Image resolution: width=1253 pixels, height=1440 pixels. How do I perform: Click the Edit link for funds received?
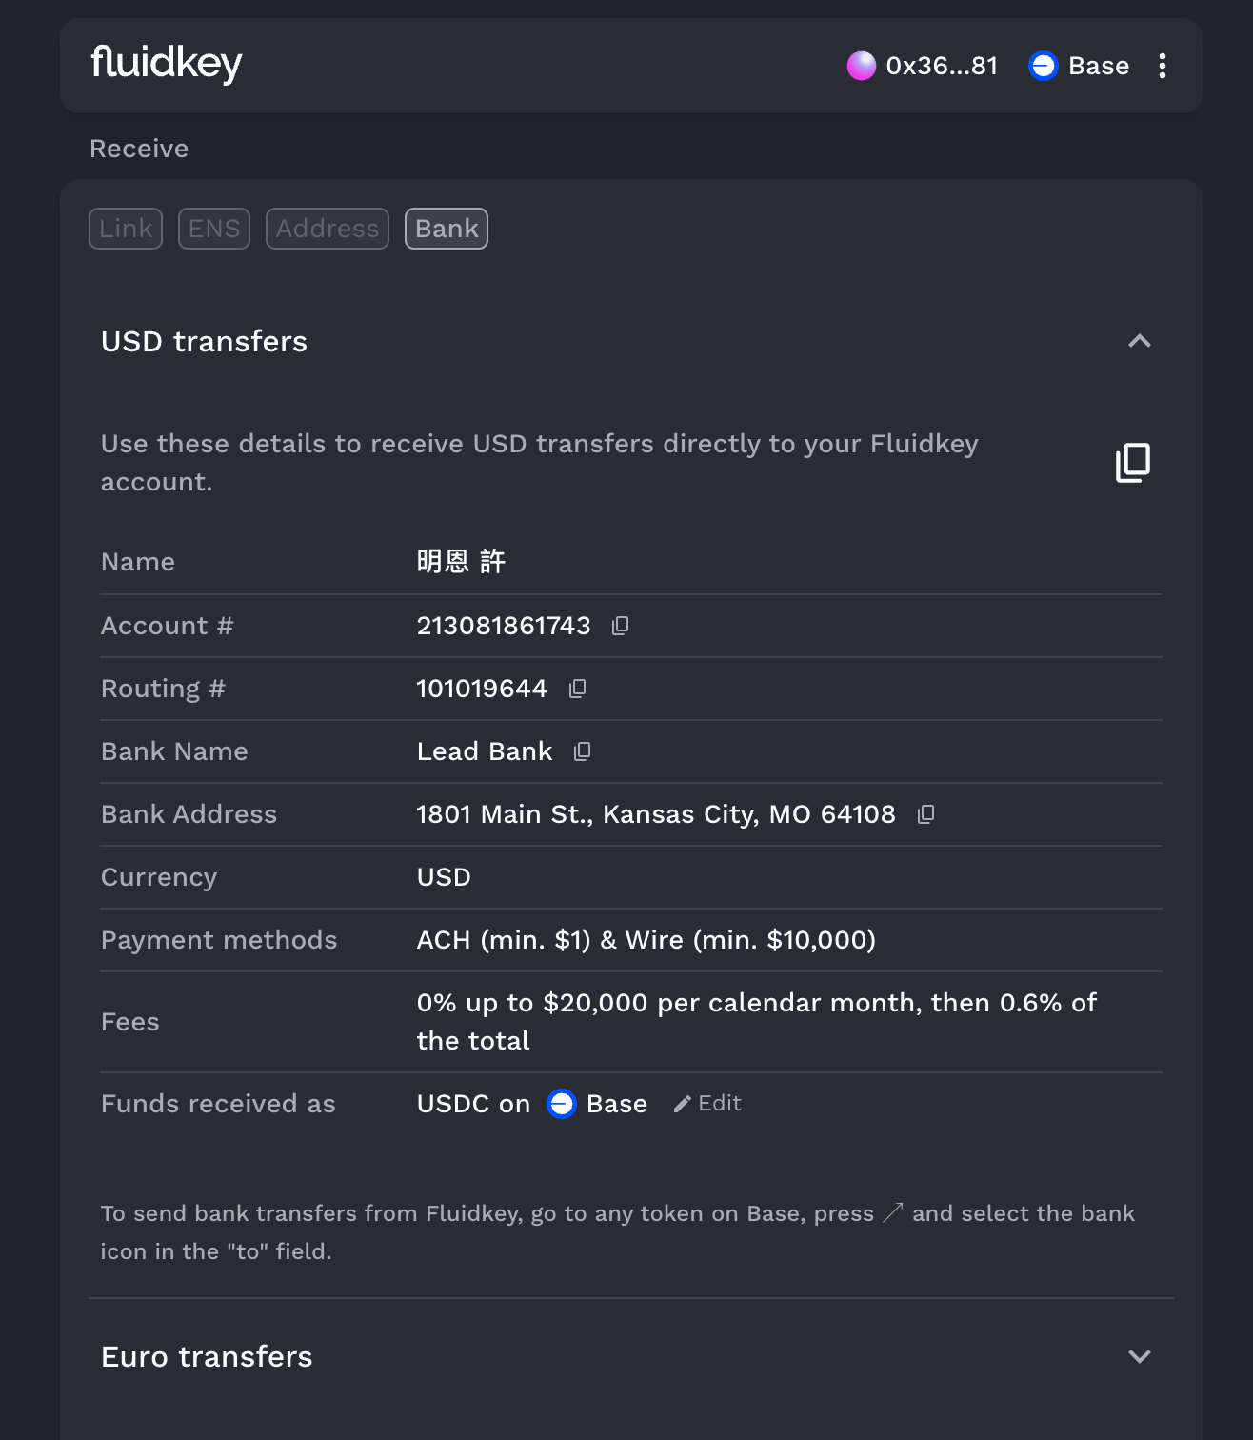[719, 1103]
